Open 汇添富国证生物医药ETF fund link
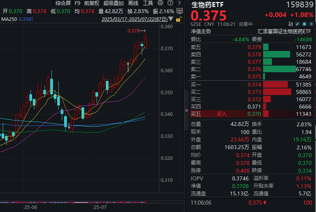The height and width of the screenshot is (212, 316). click(284, 32)
